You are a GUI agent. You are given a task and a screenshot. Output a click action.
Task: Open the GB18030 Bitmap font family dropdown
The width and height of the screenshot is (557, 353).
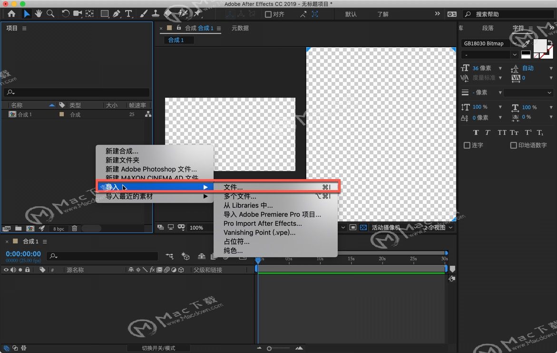(x=514, y=43)
